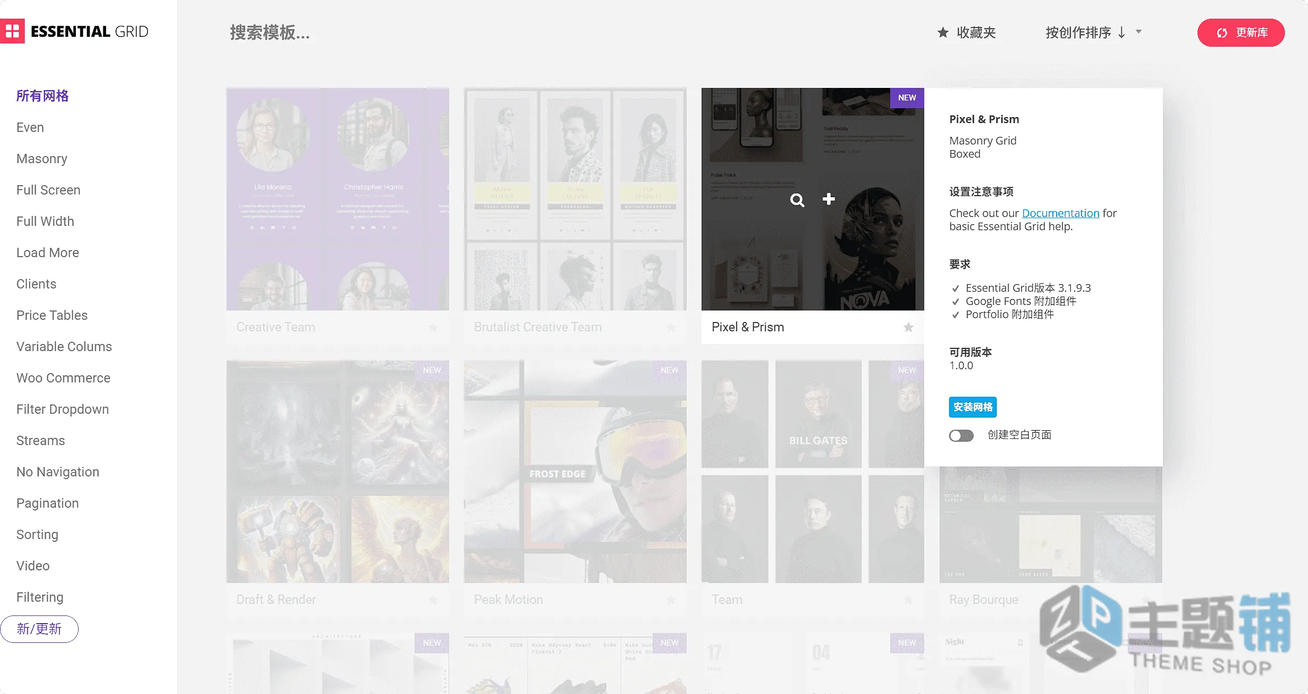
Task: Click the 更新库 update library button
Action: click(x=1241, y=32)
